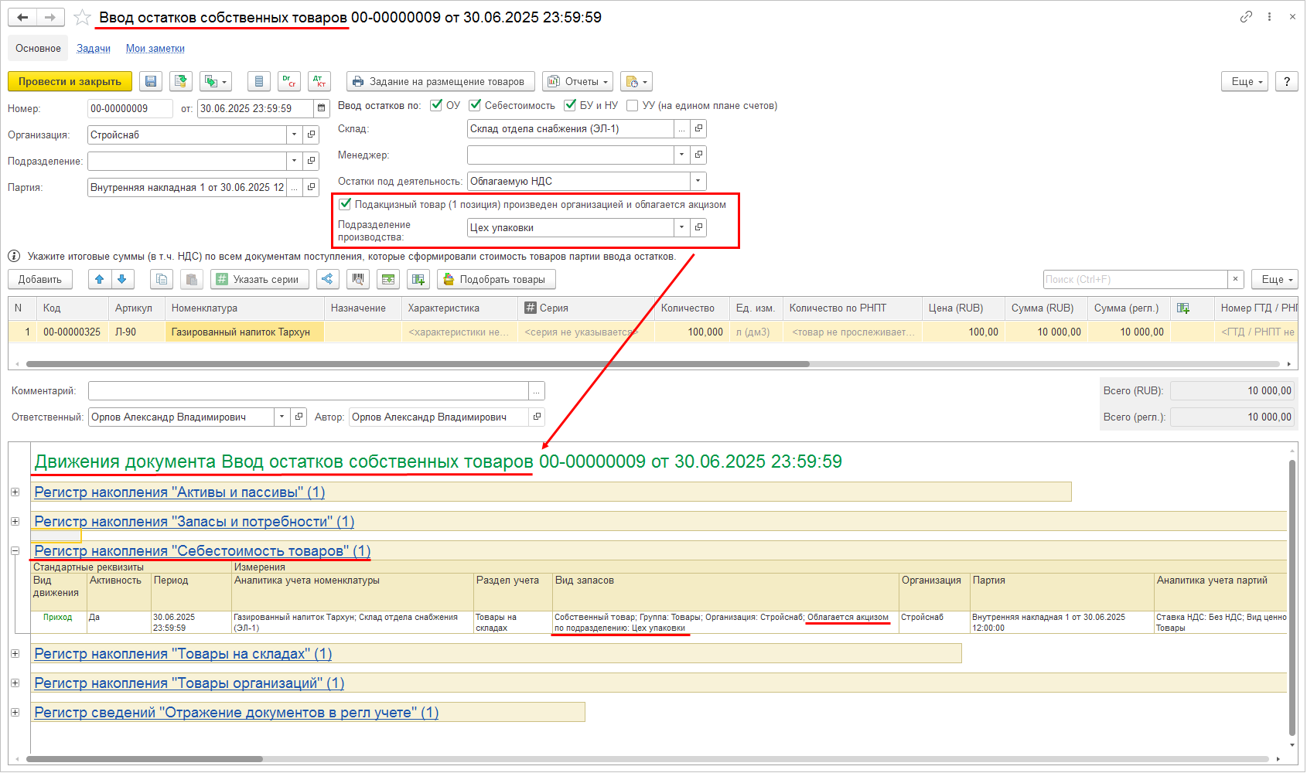Go forward with the right arrow button
1307x773 pixels.
point(50,17)
